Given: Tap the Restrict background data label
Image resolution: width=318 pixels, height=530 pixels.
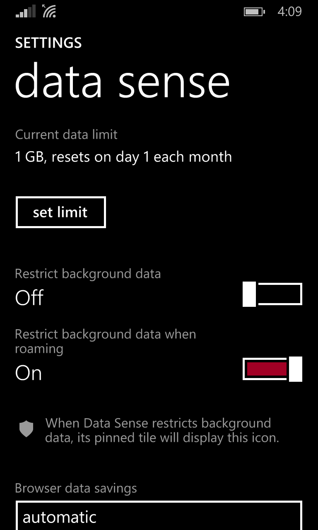Looking at the screenshot, I should [x=88, y=274].
